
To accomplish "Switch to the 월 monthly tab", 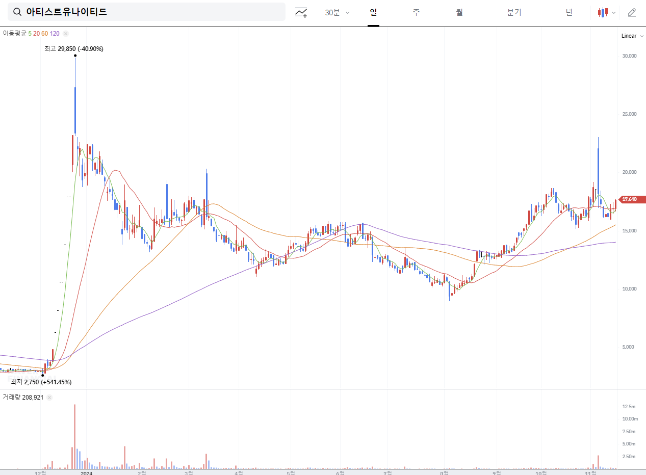I will [x=460, y=12].
